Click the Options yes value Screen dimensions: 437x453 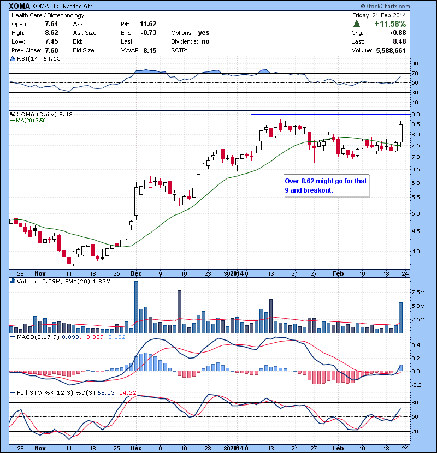tap(204, 33)
